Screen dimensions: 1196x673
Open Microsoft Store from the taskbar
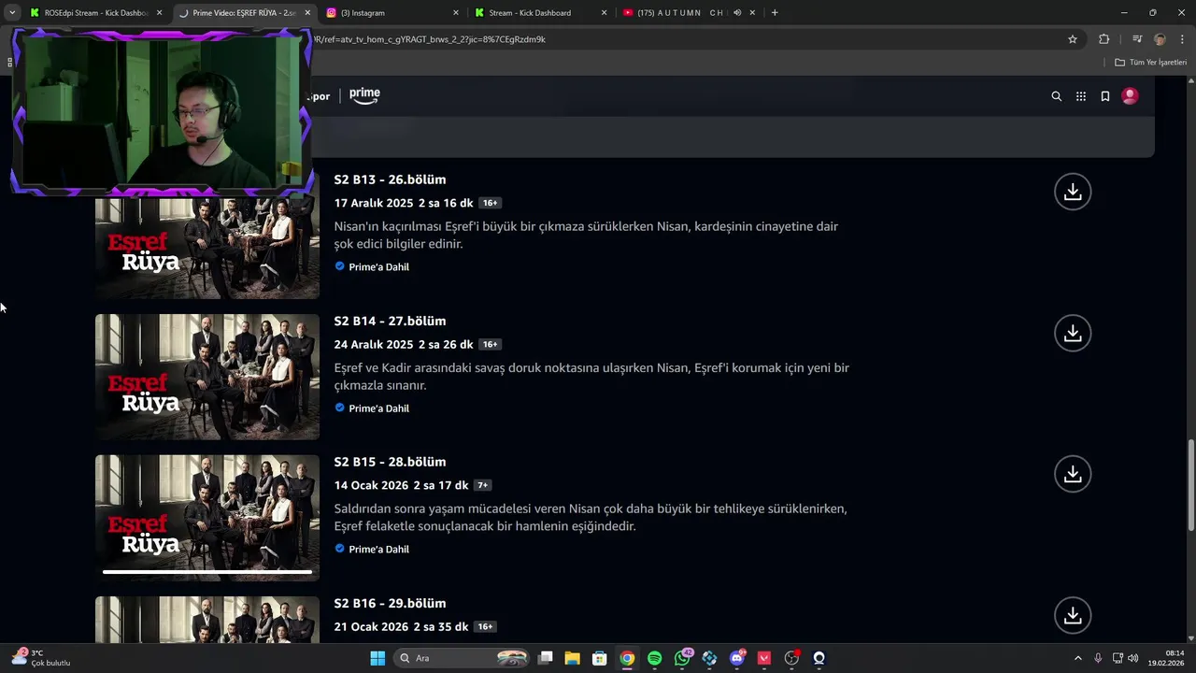(x=600, y=658)
